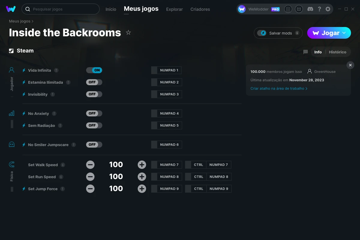This screenshot has width=360, height=240.
Task: Click info icon next to Invisibility
Action: tap(53, 94)
